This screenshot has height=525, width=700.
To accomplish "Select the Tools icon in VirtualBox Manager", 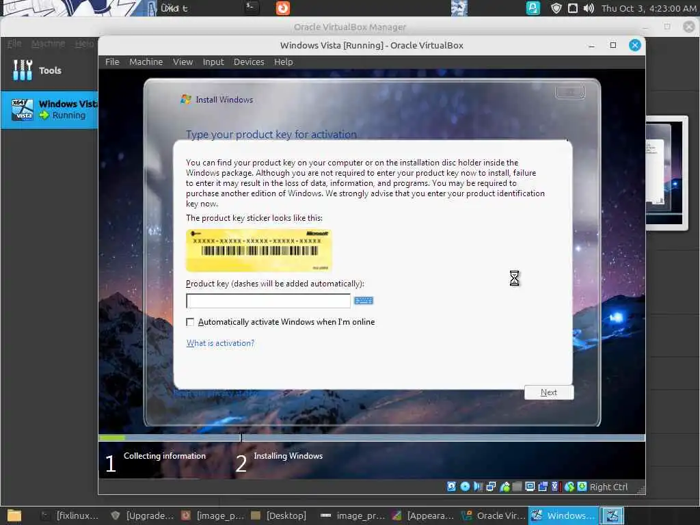I will click(23, 70).
